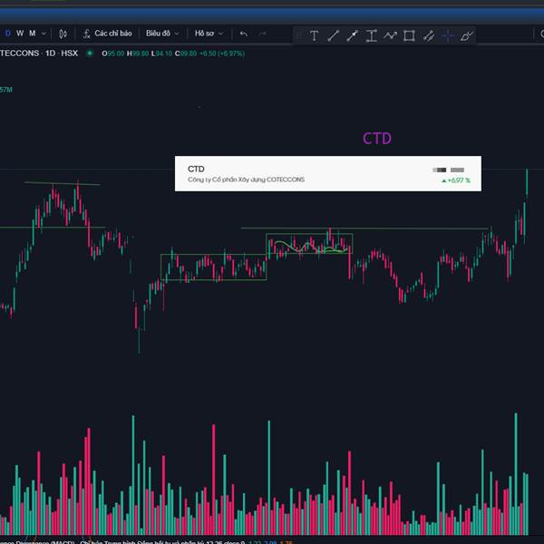The height and width of the screenshot is (544, 544).
Task: Open the Biểu đồ dropdown menu
Action: (x=162, y=34)
